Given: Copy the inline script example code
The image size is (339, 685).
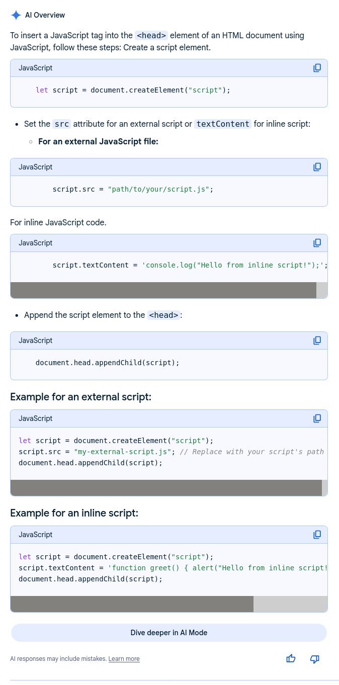Looking at the screenshot, I should click(317, 535).
